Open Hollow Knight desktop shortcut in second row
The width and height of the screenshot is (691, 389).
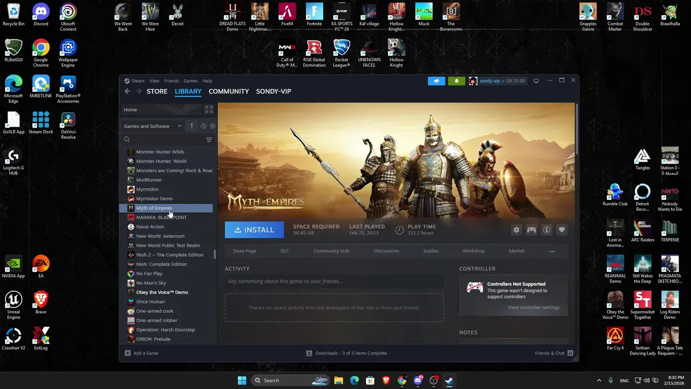(396, 53)
